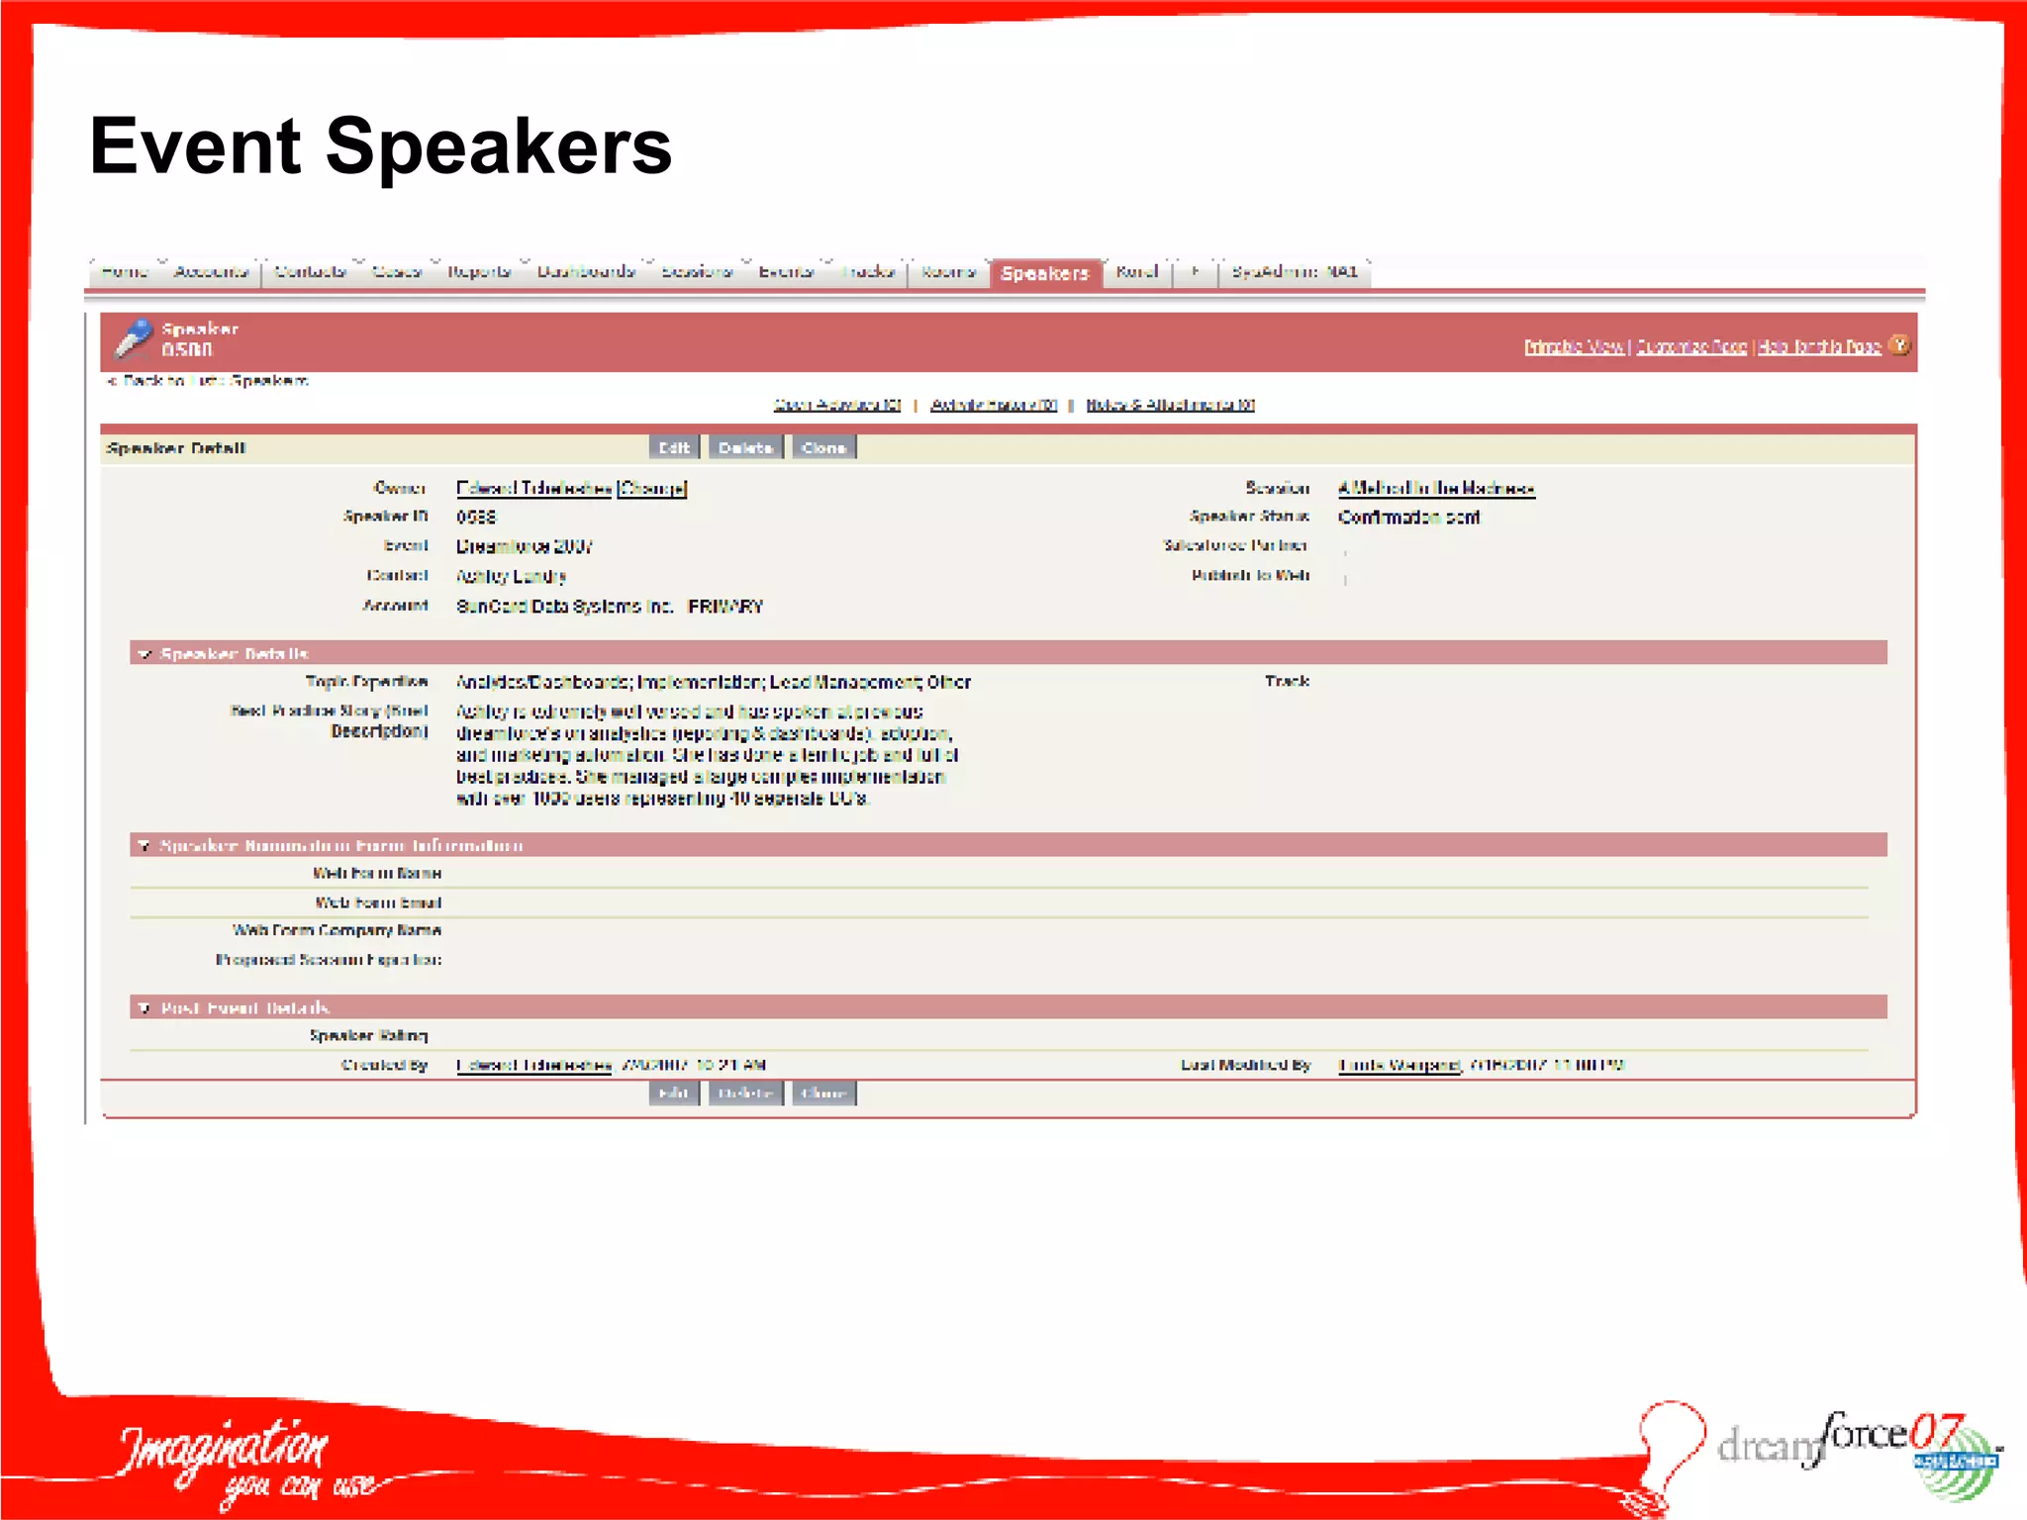The image size is (2027, 1520).
Task: Open the Home tab
Action: (x=125, y=272)
